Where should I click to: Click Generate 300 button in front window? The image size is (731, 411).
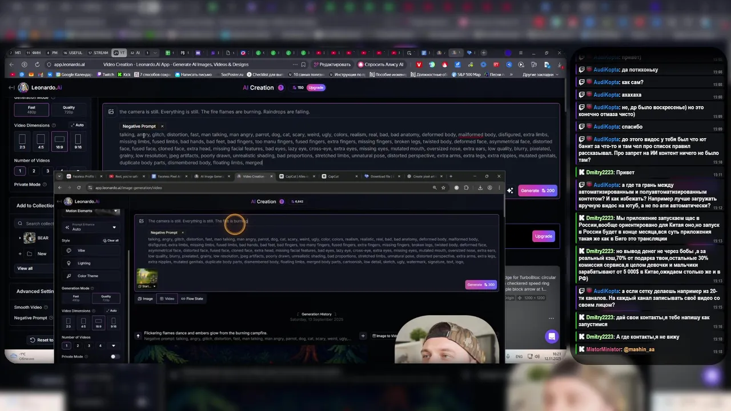click(x=481, y=285)
